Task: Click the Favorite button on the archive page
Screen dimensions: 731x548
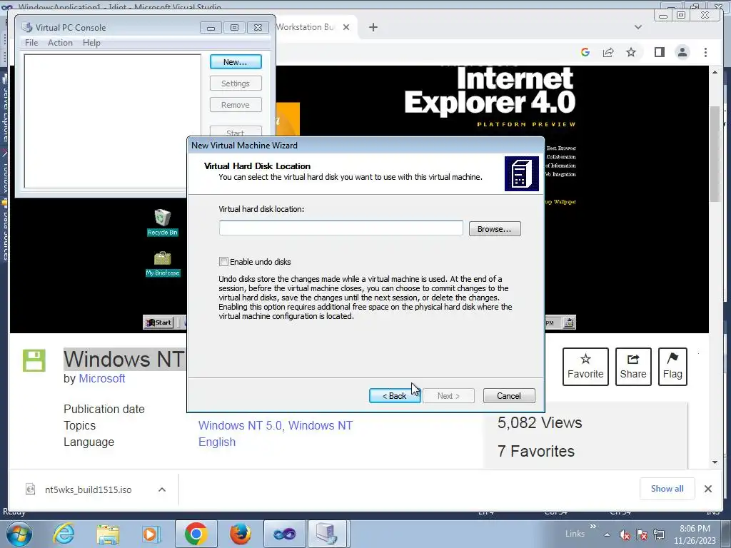Action: click(585, 367)
